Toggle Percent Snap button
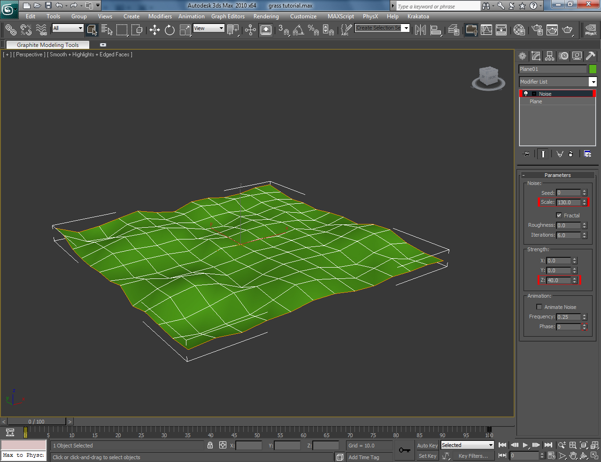This screenshot has height=462, width=601. click(313, 30)
